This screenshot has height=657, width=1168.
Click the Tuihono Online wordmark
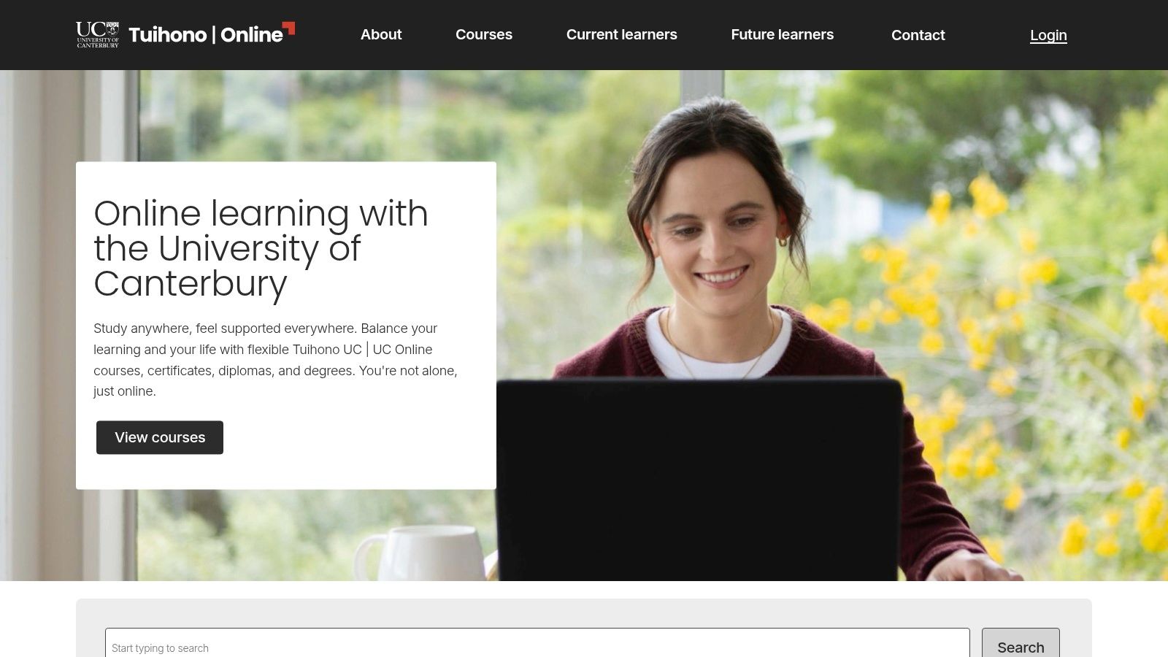[x=206, y=34]
